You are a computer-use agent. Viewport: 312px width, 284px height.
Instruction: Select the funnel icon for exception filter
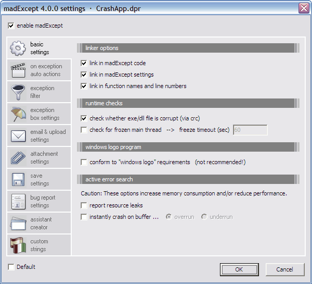click(x=18, y=92)
